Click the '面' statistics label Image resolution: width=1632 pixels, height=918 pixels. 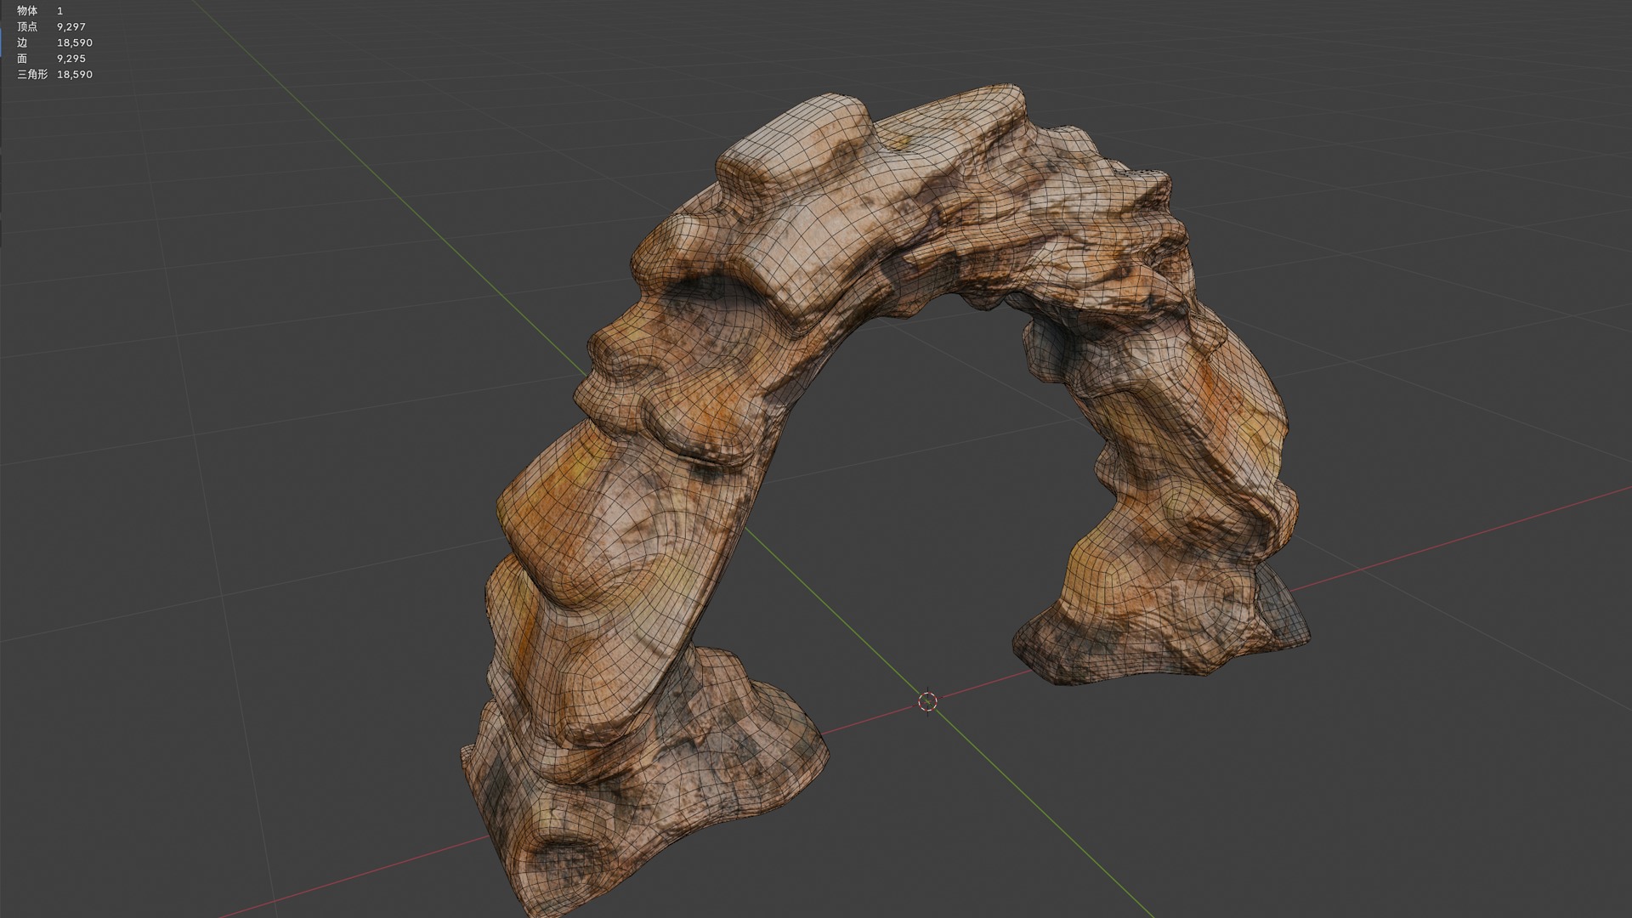tap(22, 59)
